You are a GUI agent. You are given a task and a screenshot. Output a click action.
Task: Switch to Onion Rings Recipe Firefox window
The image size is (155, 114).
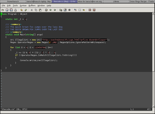(x=142, y=2)
